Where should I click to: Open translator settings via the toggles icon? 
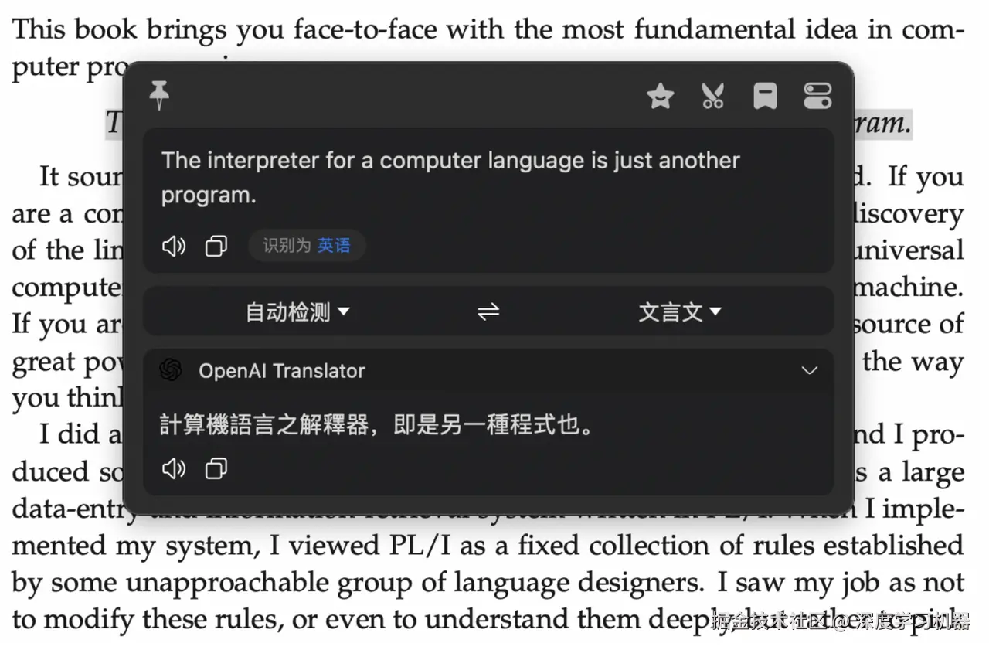point(817,96)
